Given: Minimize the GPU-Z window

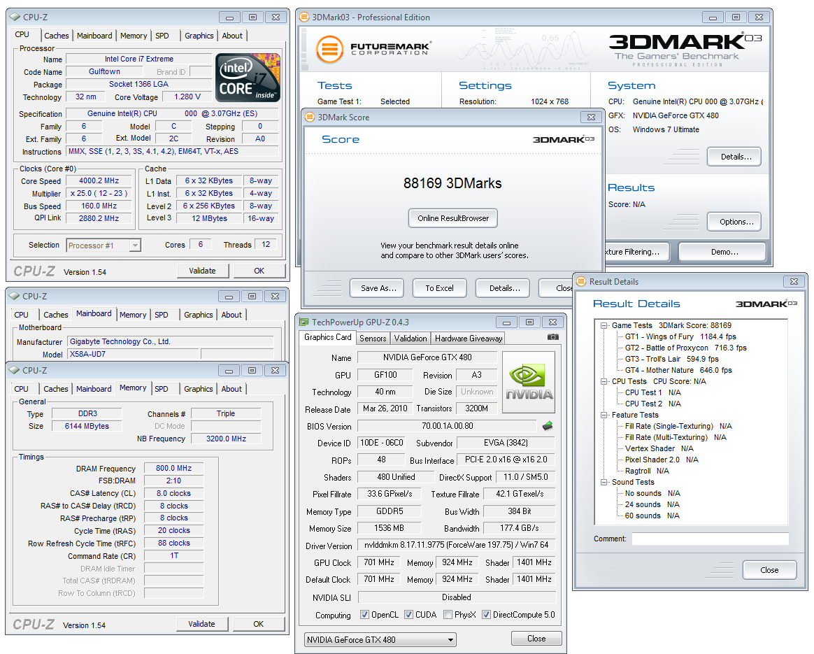Looking at the screenshot, I should coord(506,322).
